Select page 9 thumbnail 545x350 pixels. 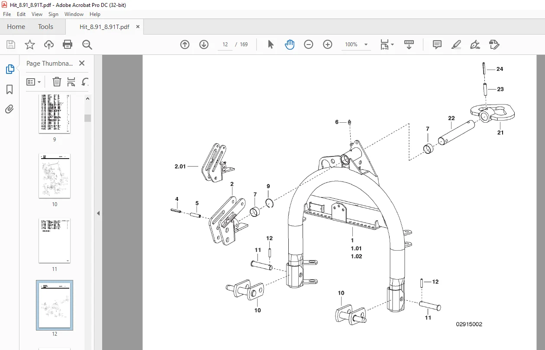[x=55, y=114]
